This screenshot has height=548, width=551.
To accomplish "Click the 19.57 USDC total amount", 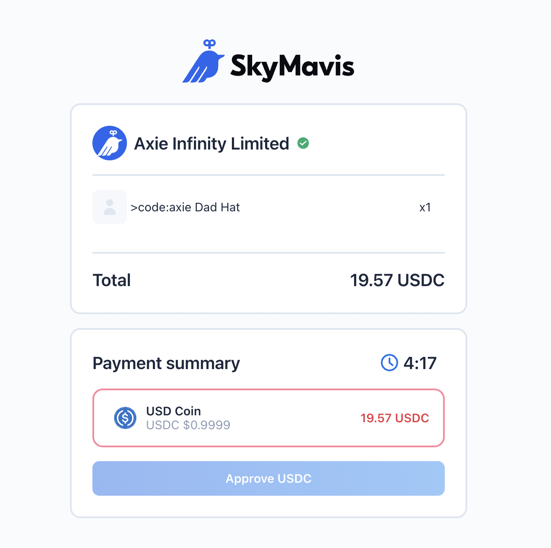I will pos(397,280).
